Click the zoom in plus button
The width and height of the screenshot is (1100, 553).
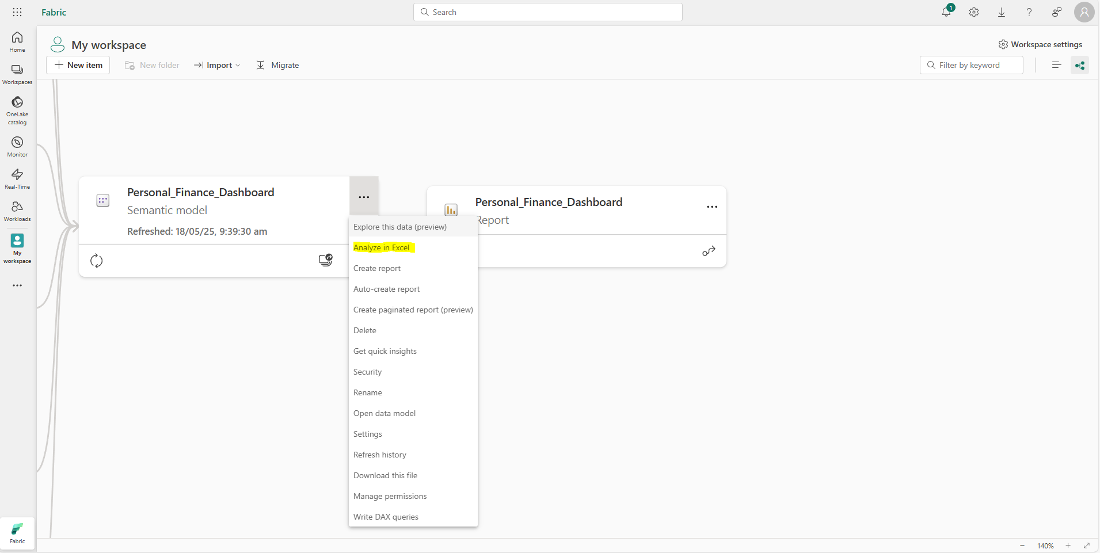click(1068, 546)
